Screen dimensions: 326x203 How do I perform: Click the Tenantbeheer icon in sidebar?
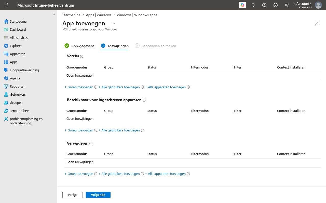coord(6,111)
